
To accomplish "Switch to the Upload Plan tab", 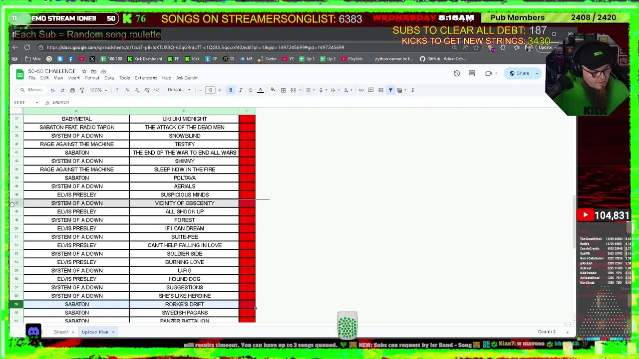I will [x=95, y=332].
